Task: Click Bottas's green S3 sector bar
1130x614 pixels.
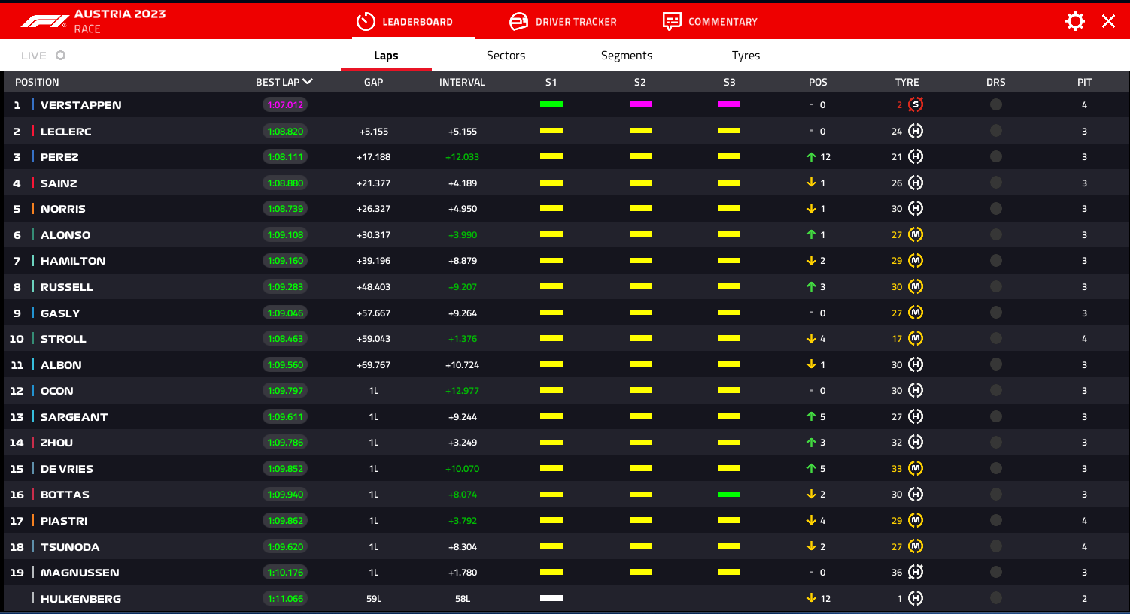Action: (729, 494)
